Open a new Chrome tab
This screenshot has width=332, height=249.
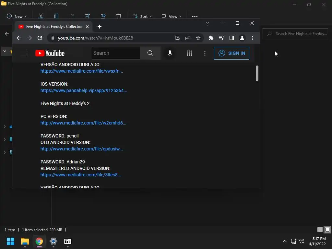click(100, 27)
